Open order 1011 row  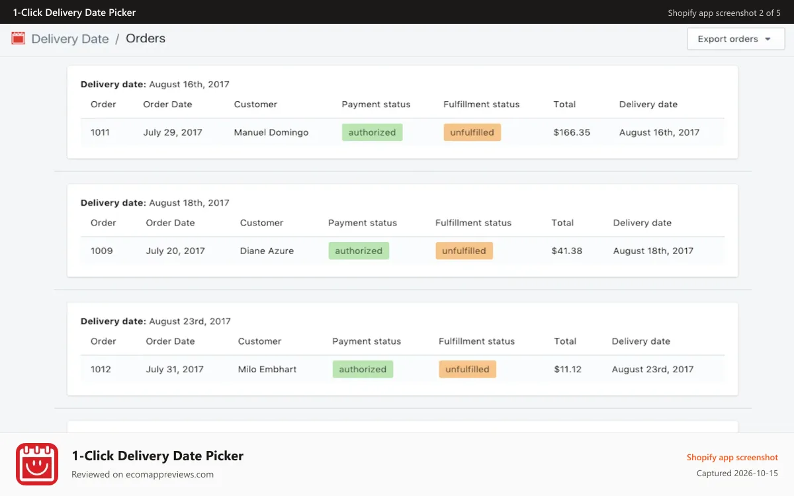pos(402,132)
